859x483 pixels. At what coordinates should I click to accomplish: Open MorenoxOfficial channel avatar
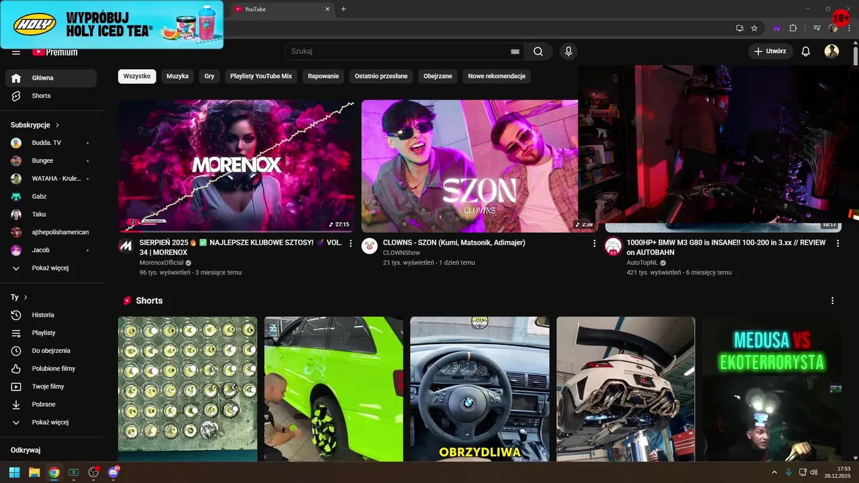pyautogui.click(x=125, y=246)
